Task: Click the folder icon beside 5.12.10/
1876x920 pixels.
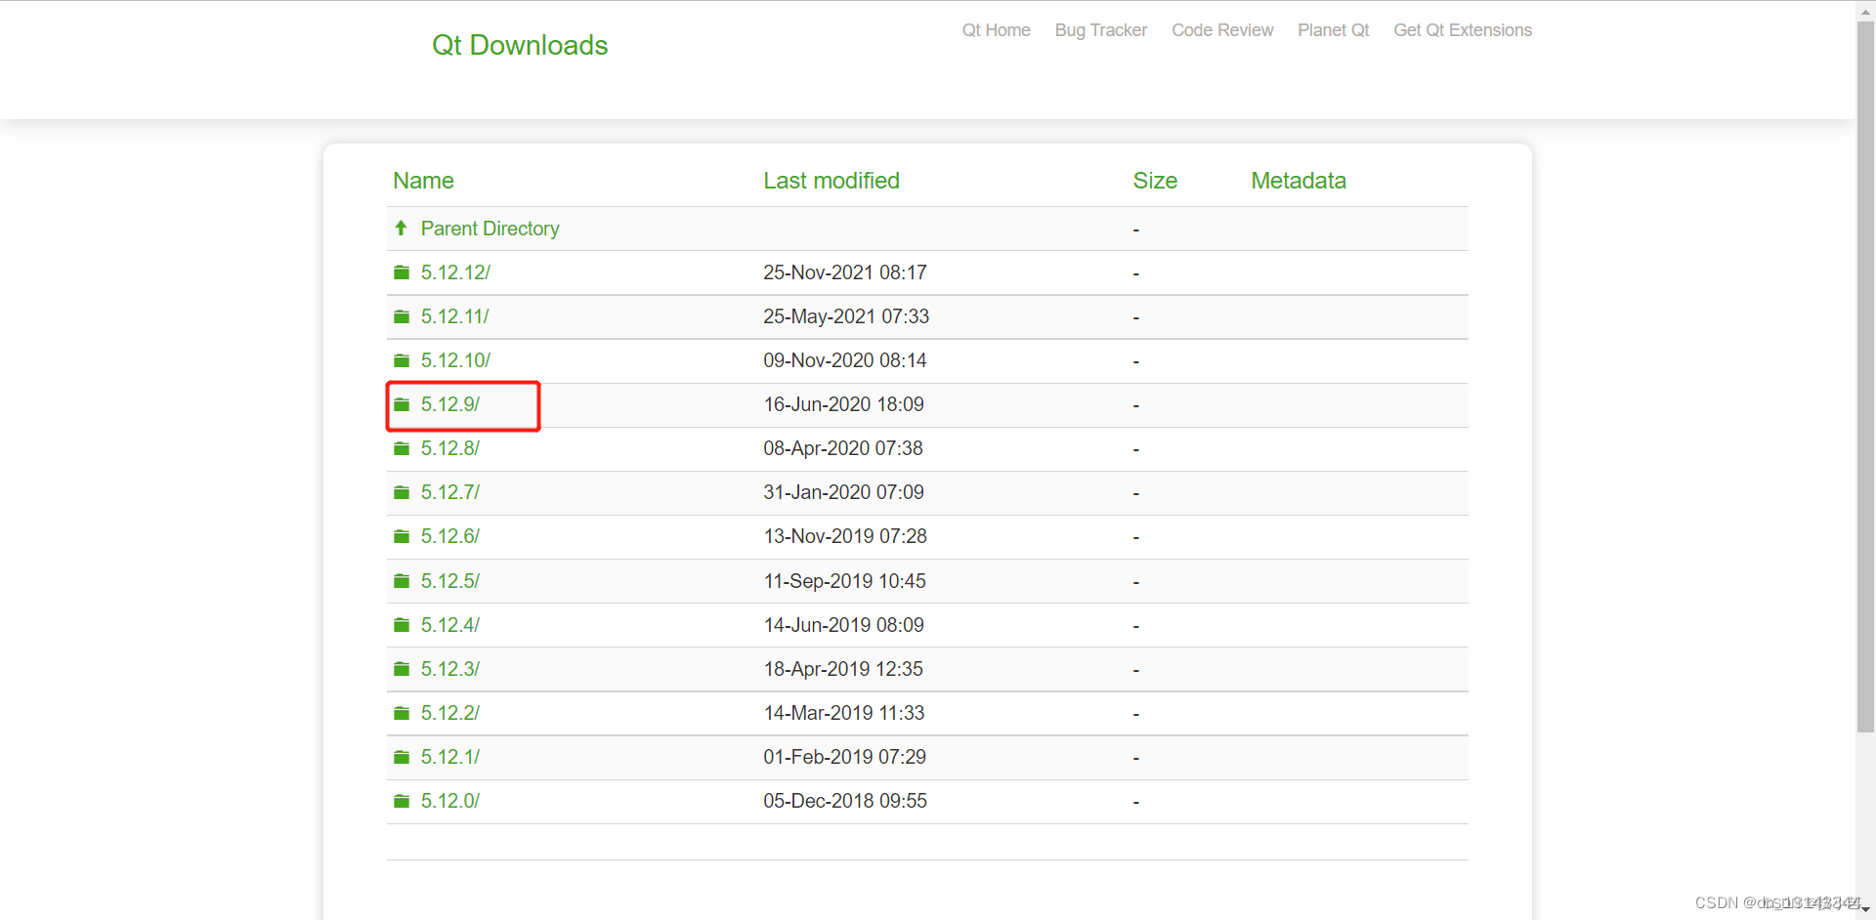Action: pos(402,360)
